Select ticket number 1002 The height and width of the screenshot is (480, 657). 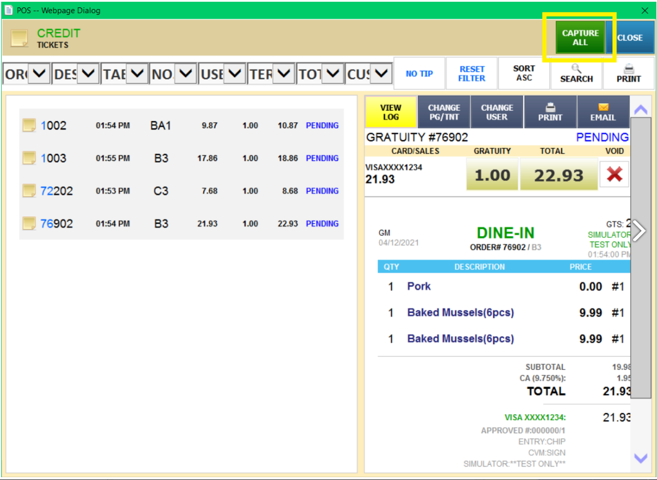pos(53,125)
